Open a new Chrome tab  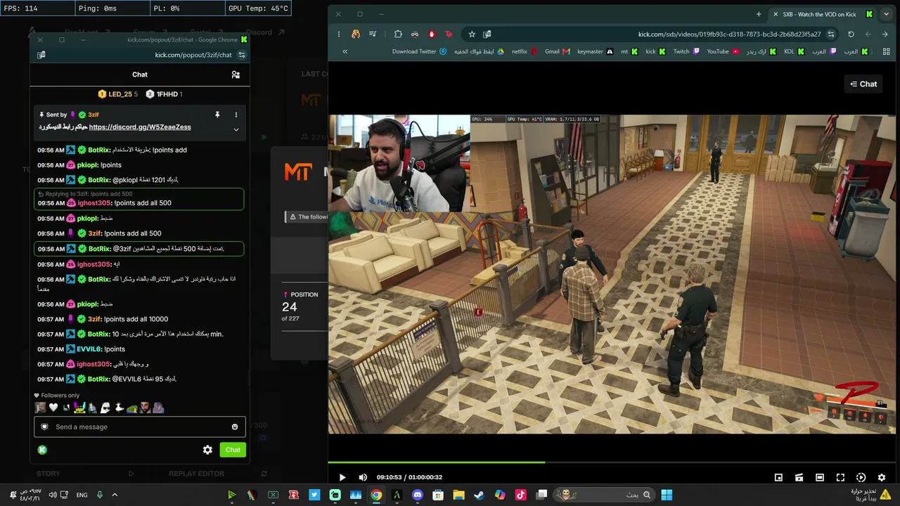click(x=759, y=14)
